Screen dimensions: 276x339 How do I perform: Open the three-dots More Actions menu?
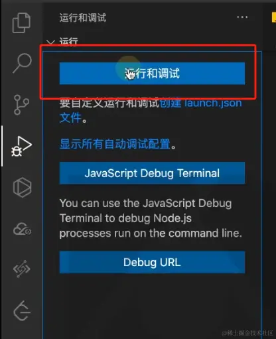242,17
